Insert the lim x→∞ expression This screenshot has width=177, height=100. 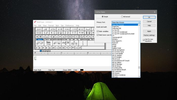pyautogui.click(x=48, y=43)
